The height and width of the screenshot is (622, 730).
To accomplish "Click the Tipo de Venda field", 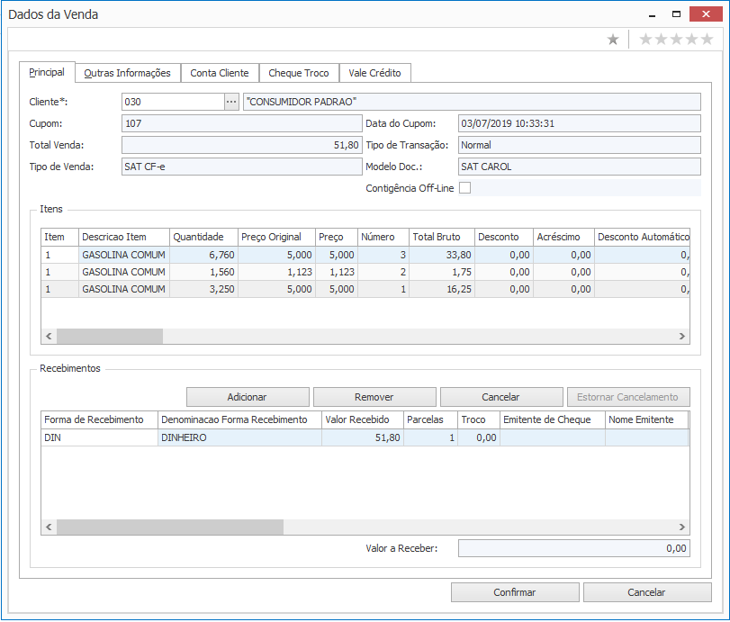I will point(241,167).
